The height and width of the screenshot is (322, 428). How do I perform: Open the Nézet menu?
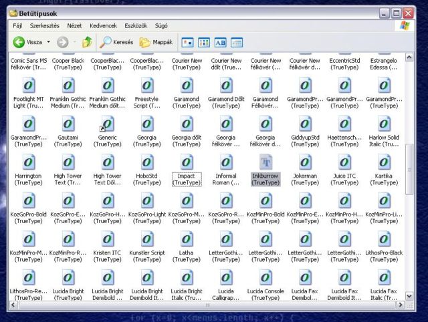click(x=74, y=25)
